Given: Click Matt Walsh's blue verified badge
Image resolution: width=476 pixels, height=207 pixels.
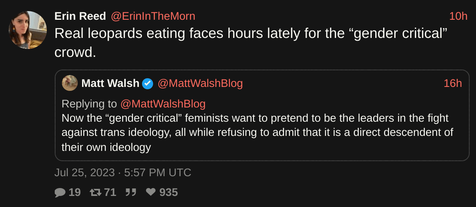Looking at the screenshot, I should [x=148, y=83].
